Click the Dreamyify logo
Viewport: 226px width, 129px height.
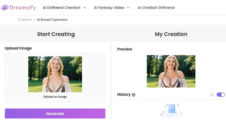[18, 7]
